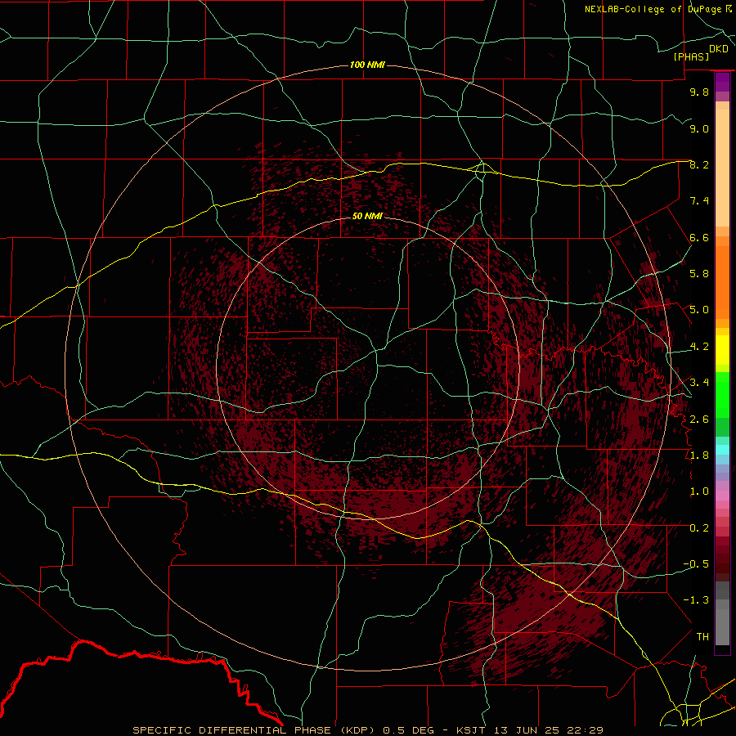Click the bright green segment of the color bar
736x736 pixels.
tap(722, 394)
